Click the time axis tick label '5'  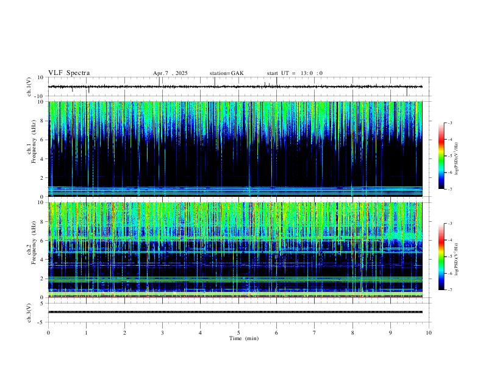(x=238, y=333)
